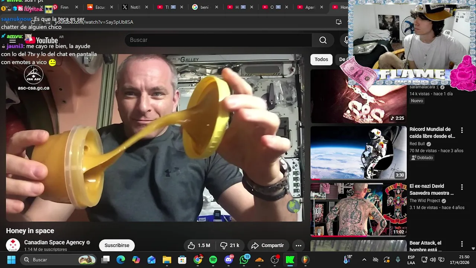This screenshot has width=476, height=268.
Task: Open 'Canadian Space Agency' channel name link
Action: [x=54, y=242]
